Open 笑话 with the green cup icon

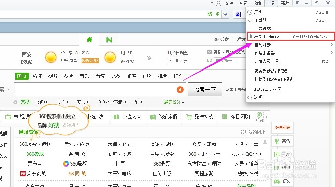[x=282, y=141]
